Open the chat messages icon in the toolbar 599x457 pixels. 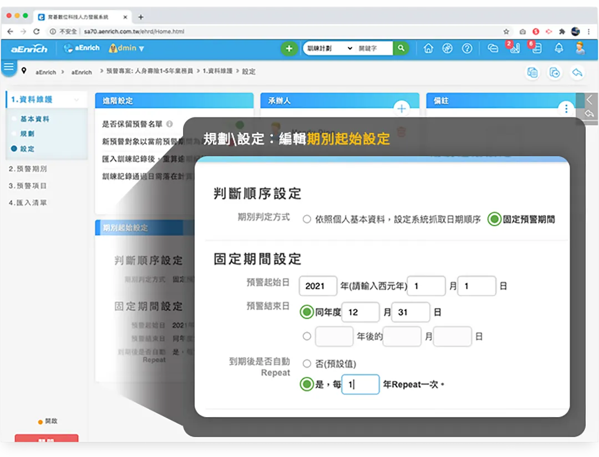pyautogui.click(x=493, y=49)
